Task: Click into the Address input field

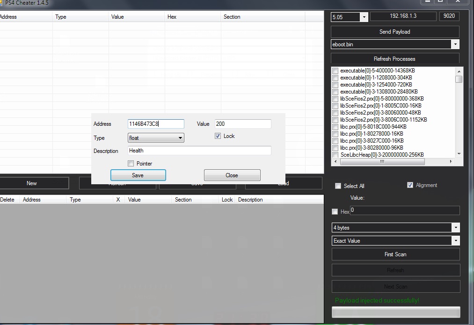Action: (156, 124)
